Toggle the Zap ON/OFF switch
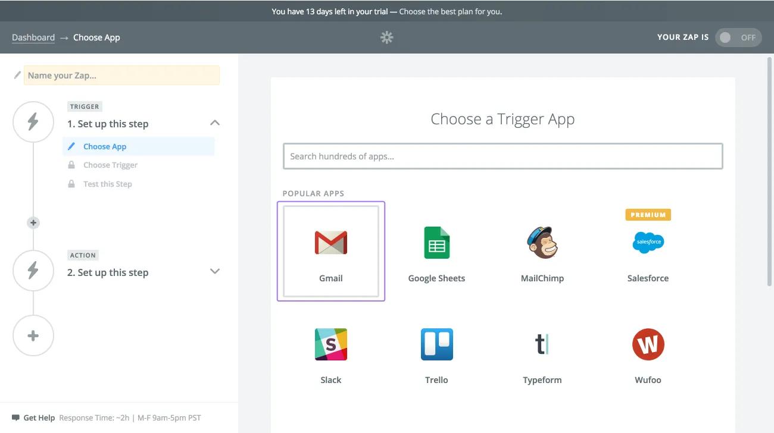Screen dimensions: 774x433 tap(738, 37)
